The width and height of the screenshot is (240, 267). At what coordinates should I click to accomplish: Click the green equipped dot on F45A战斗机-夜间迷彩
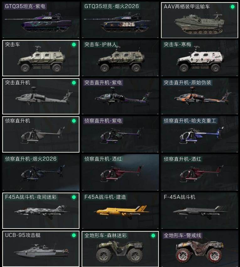[x=74, y=197]
